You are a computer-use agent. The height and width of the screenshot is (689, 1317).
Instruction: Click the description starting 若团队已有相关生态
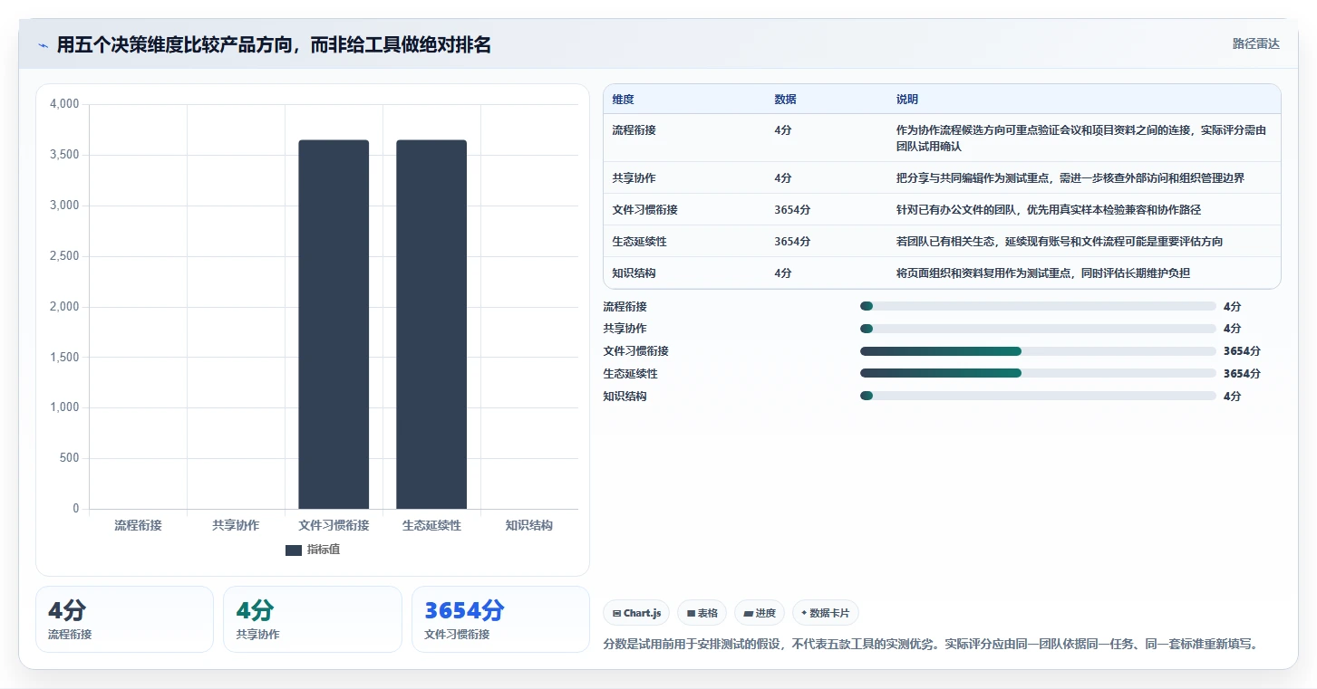click(x=1060, y=242)
